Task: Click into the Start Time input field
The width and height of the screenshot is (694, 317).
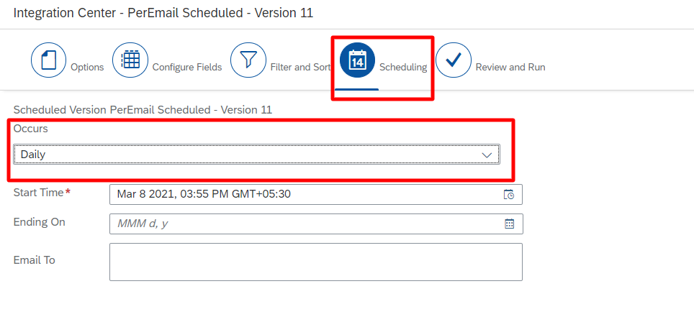Action: tap(316, 195)
